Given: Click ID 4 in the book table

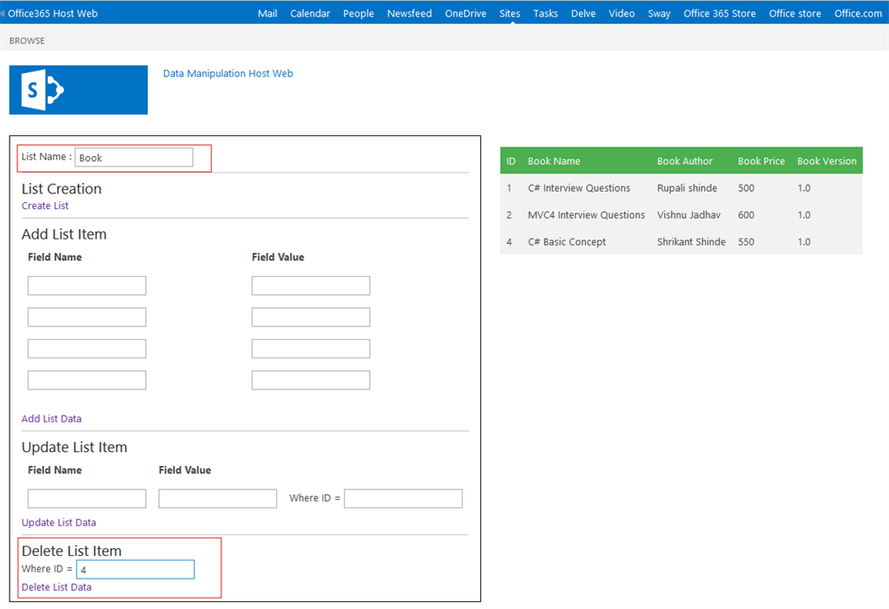Looking at the screenshot, I should pyautogui.click(x=509, y=242).
